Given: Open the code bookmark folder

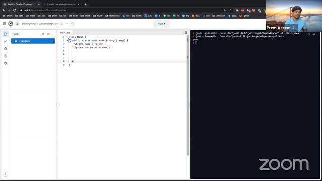Looking at the screenshot, I should point(74,16).
